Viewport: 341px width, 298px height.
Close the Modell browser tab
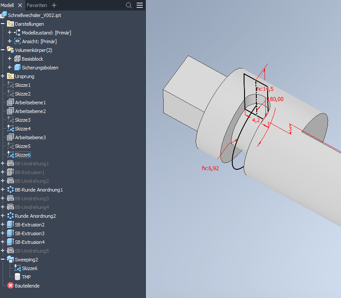point(20,5)
